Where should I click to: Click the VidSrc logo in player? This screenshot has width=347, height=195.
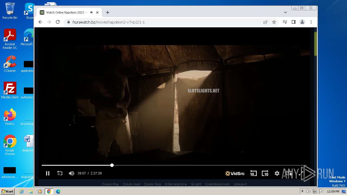[x=235, y=173]
